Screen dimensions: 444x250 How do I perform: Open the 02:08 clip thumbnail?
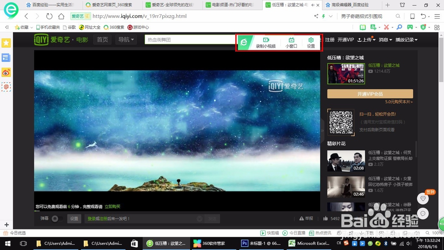(346, 161)
